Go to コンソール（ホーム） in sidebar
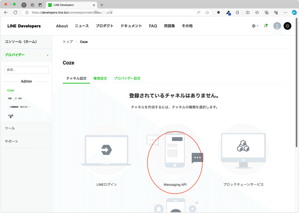Image resolution: width=299 pixels, height=213 pixels. click(x=26, y=42)
